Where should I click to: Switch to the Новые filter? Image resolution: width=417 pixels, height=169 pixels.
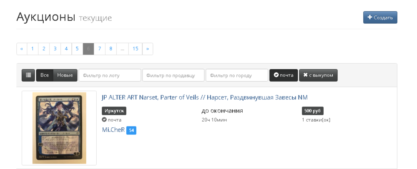(65, 75)
